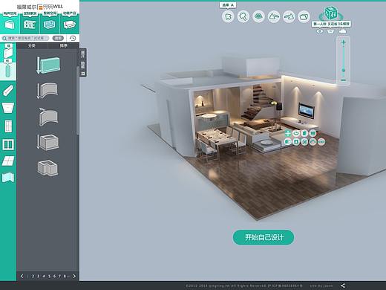The image size is (386, 290).
Task: Open the 分类 category dropdown
Action: click(32, 45)
